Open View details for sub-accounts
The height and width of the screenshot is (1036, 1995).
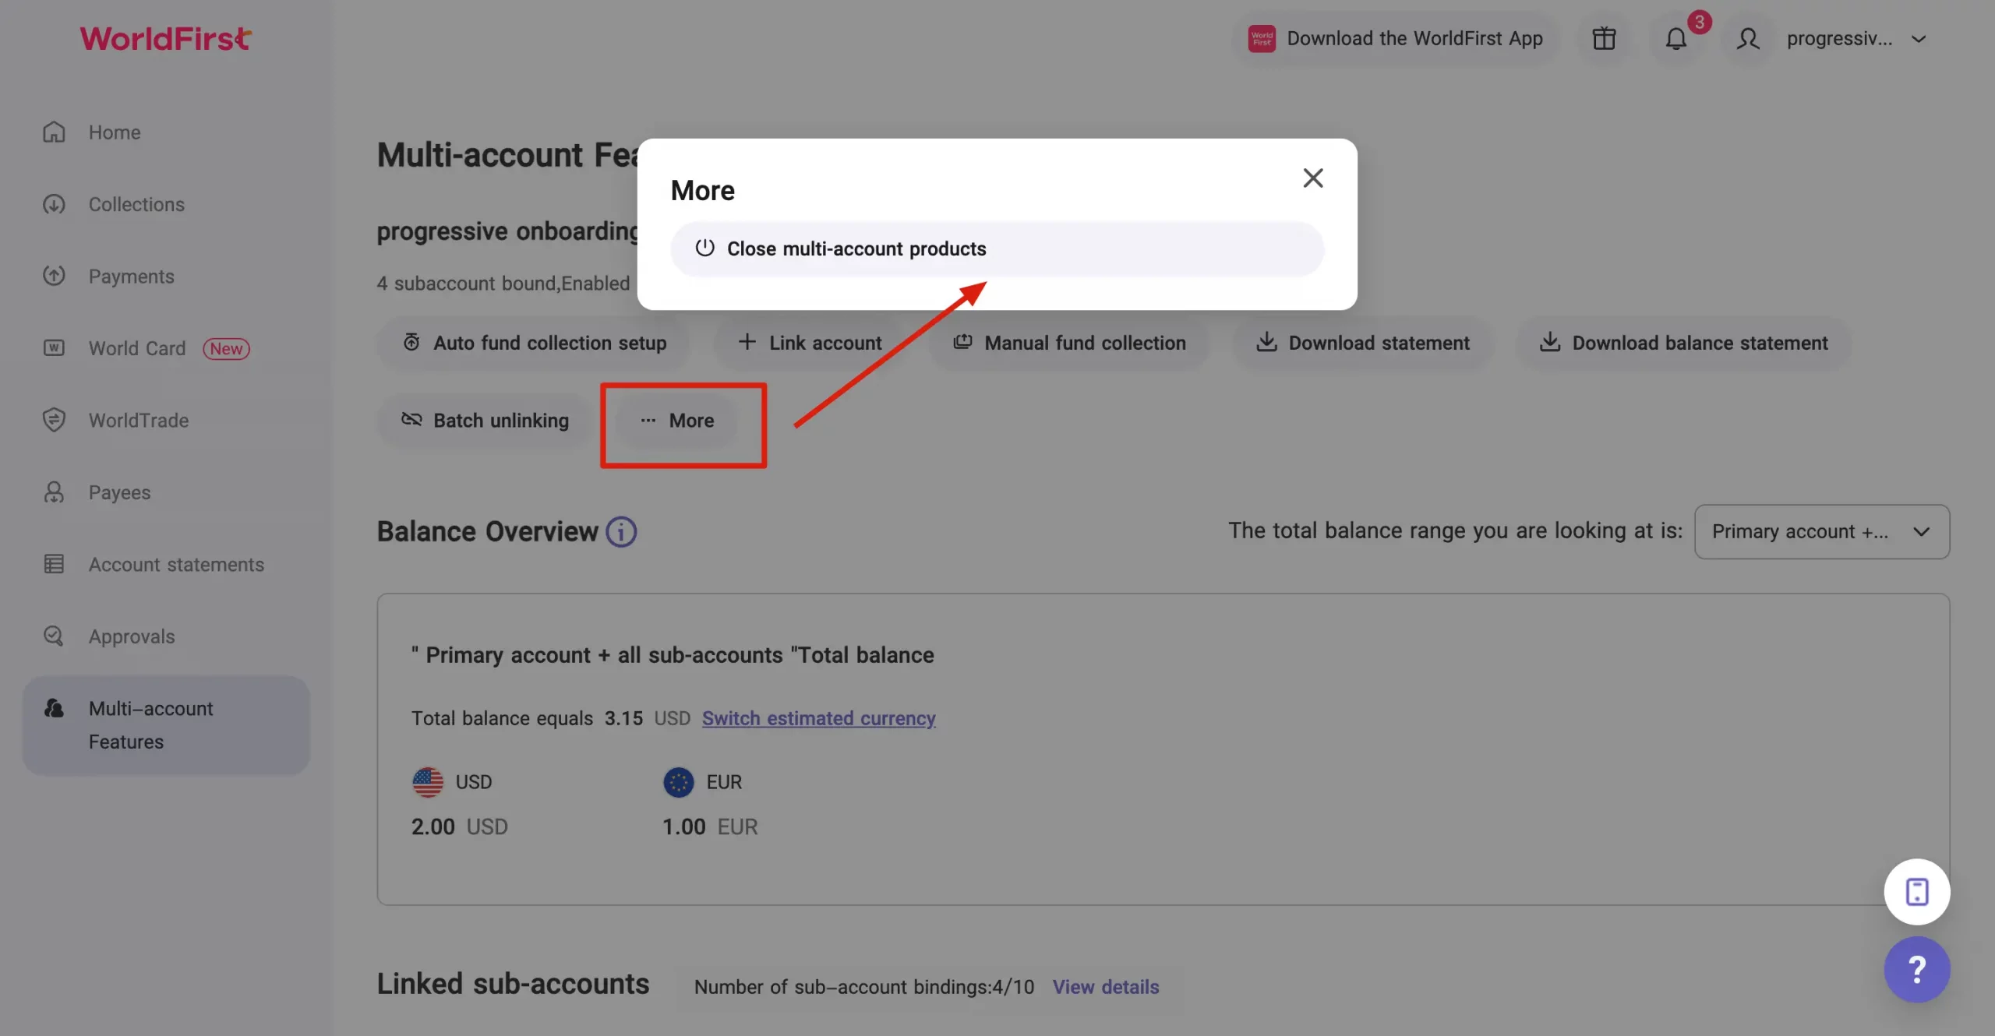1105,987
